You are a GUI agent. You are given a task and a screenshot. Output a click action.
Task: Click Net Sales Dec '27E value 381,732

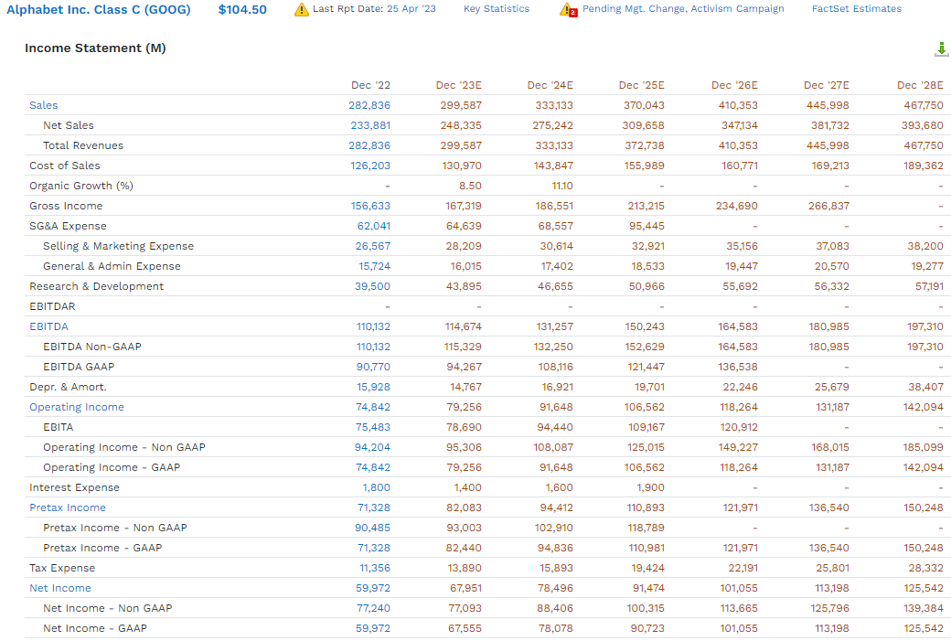click(x=830, y=125)
